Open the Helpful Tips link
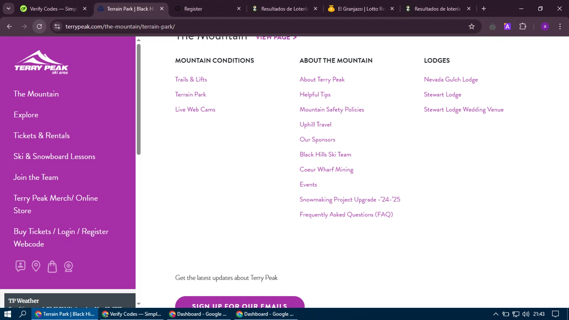Screen dimensions: 569x320 point(315,95)
